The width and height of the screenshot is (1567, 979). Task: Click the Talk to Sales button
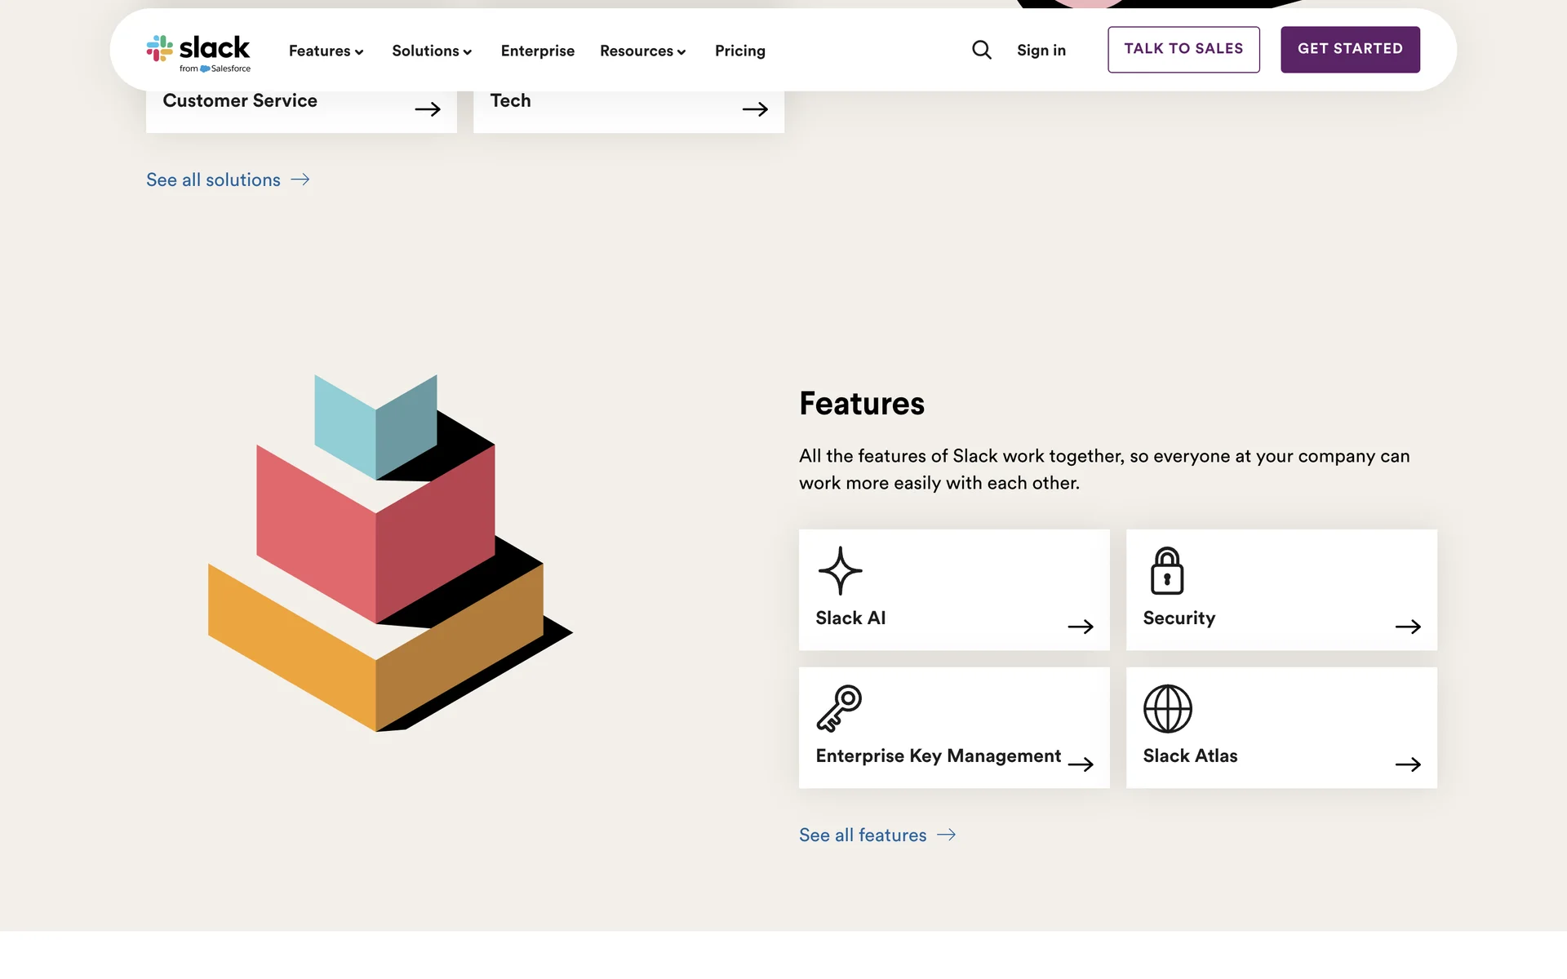[1183, 49]
